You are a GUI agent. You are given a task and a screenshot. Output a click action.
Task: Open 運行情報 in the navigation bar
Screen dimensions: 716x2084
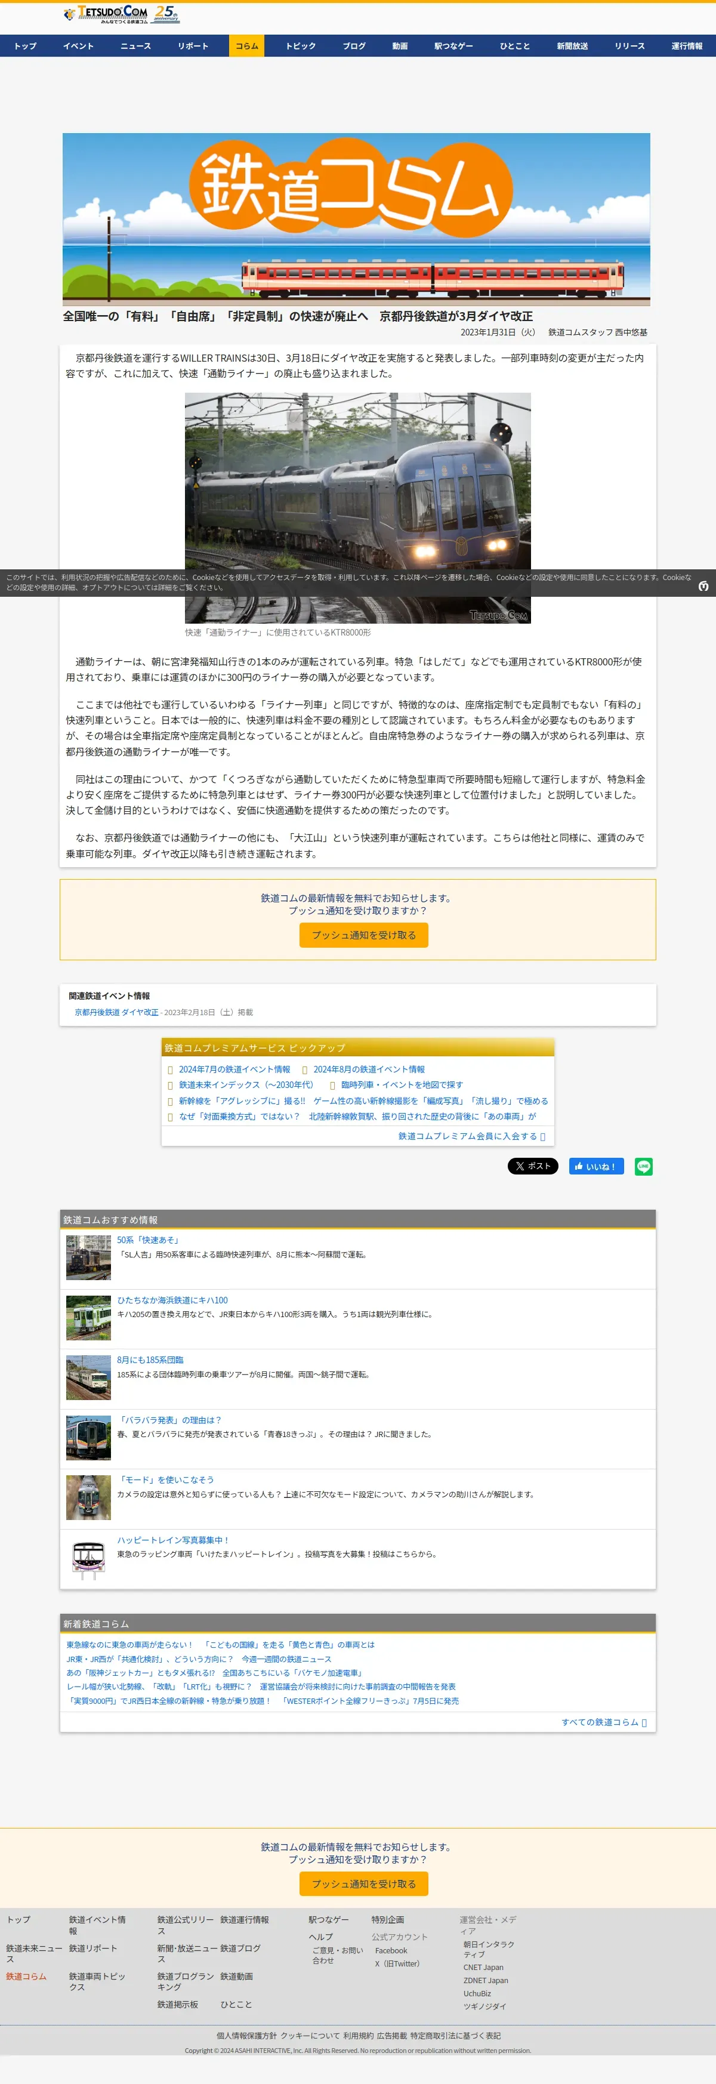point(687,46)
